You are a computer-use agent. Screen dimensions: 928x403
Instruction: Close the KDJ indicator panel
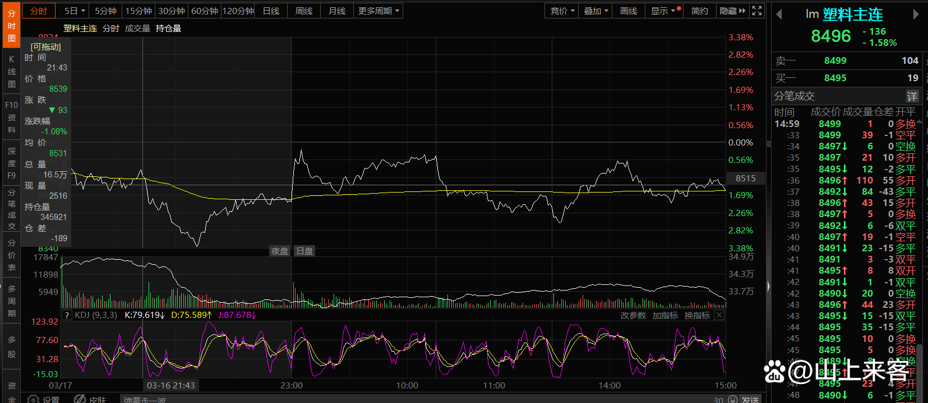(719, 316)
